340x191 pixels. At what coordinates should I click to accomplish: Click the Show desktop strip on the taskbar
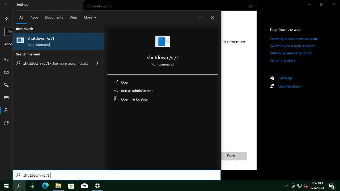coord(339,186)
